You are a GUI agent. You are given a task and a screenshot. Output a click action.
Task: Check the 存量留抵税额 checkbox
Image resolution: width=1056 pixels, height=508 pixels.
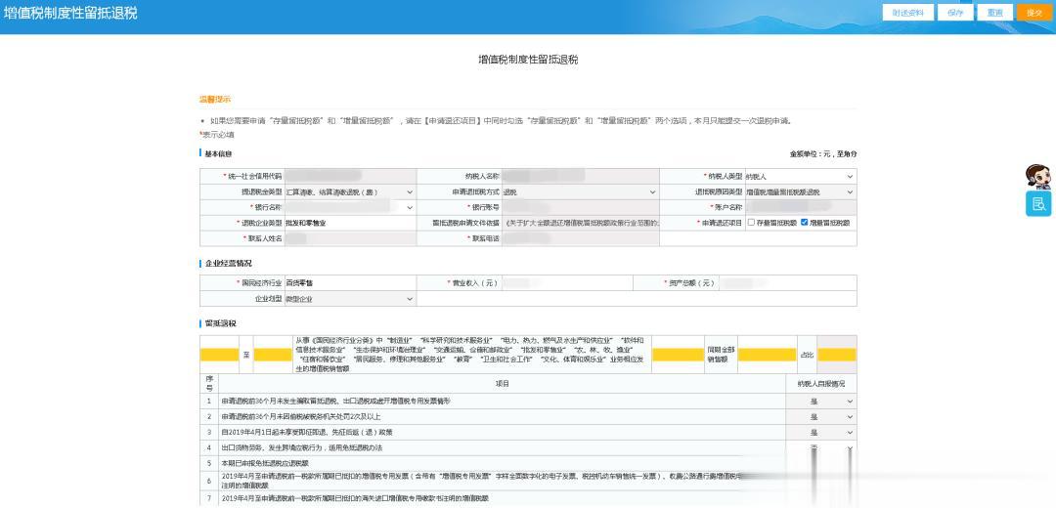pyautogui.click(x=751, y=223)
